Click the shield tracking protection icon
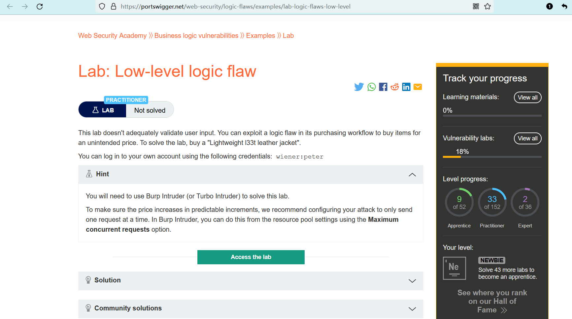 pyautogui.click(x=102, y=6)
